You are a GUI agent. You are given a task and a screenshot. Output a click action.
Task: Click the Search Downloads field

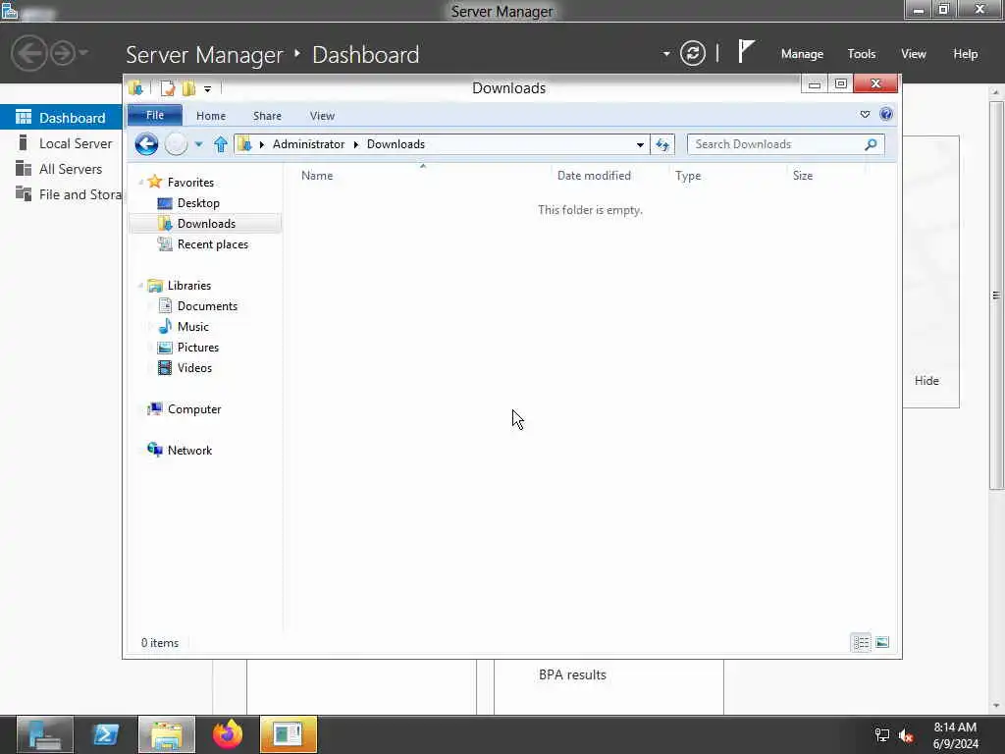785,144
